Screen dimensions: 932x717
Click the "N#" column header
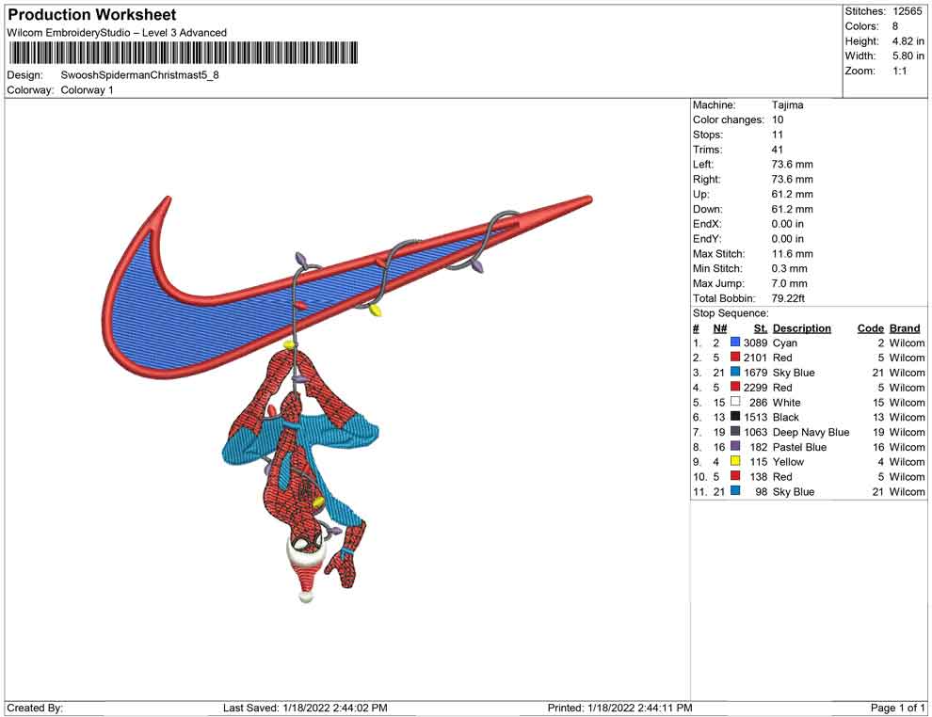coord(720,327)
